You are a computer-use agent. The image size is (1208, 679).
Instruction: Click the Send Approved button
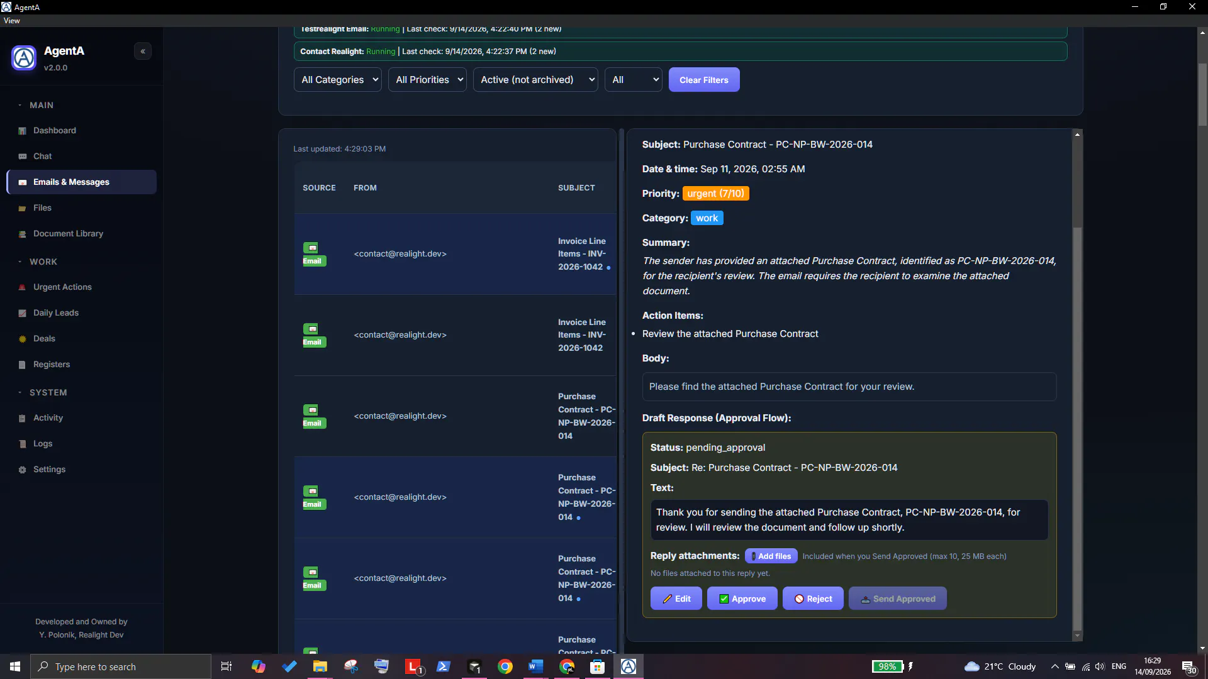pyautogui.click(x=898, y=599)
